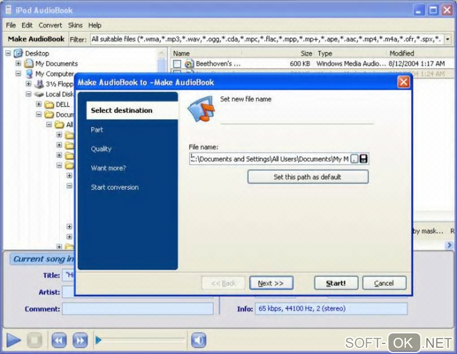
Task: Open the Edit menu
Action: [27, 26]
